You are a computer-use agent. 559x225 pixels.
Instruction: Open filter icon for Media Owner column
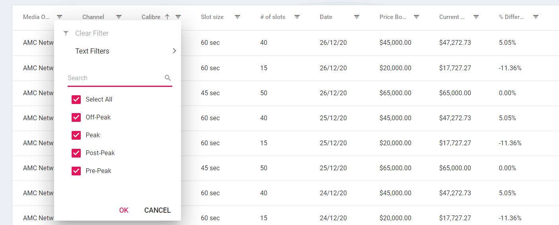pos(60,17)
